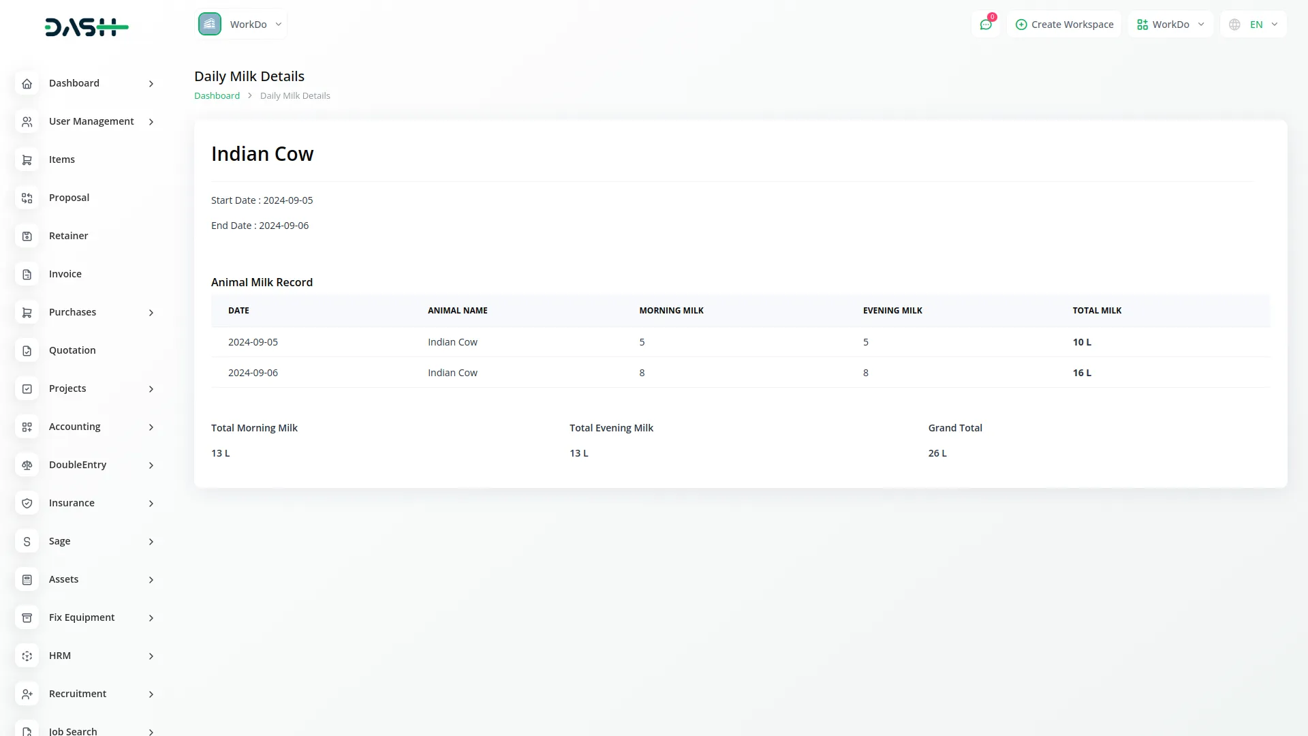
Task: Open the Invoice menu item
Action: (x=65, y=274)
